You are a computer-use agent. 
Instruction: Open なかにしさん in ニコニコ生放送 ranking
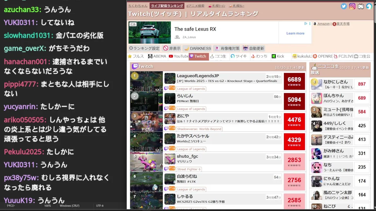coord(335,82)
